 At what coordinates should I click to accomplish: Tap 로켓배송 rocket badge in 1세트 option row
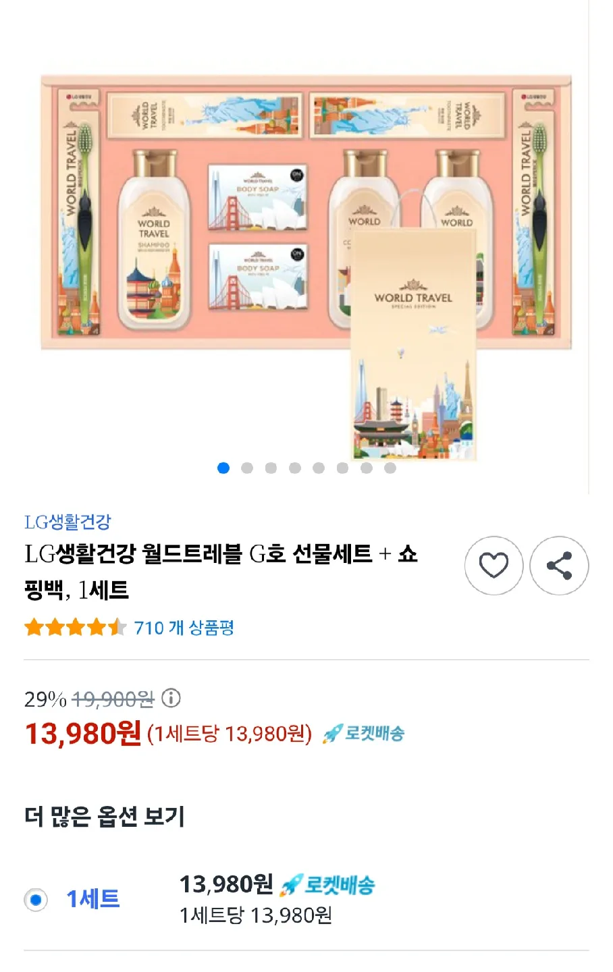(x=327, y=884)
